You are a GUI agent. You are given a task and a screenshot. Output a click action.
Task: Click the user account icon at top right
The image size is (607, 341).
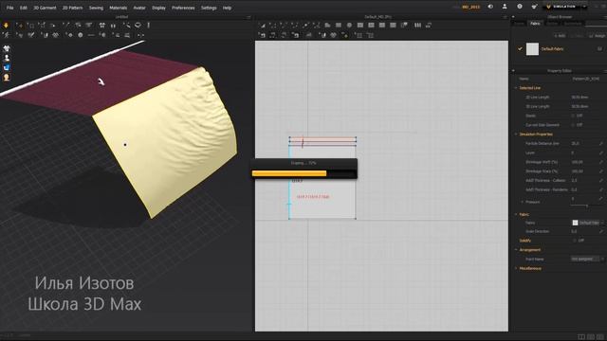click(x=505, y=7)
